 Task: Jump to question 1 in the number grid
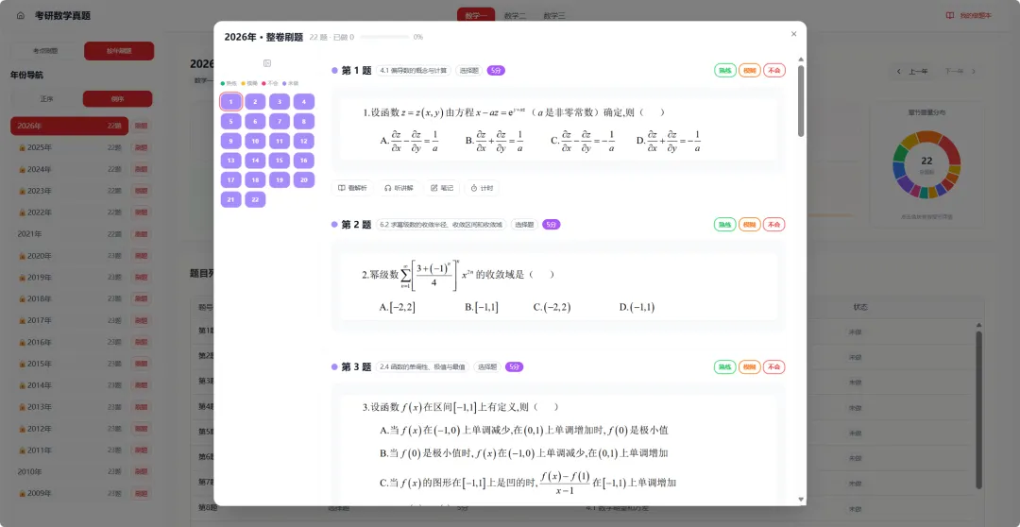pyautogui.click(x=231, y=101)
